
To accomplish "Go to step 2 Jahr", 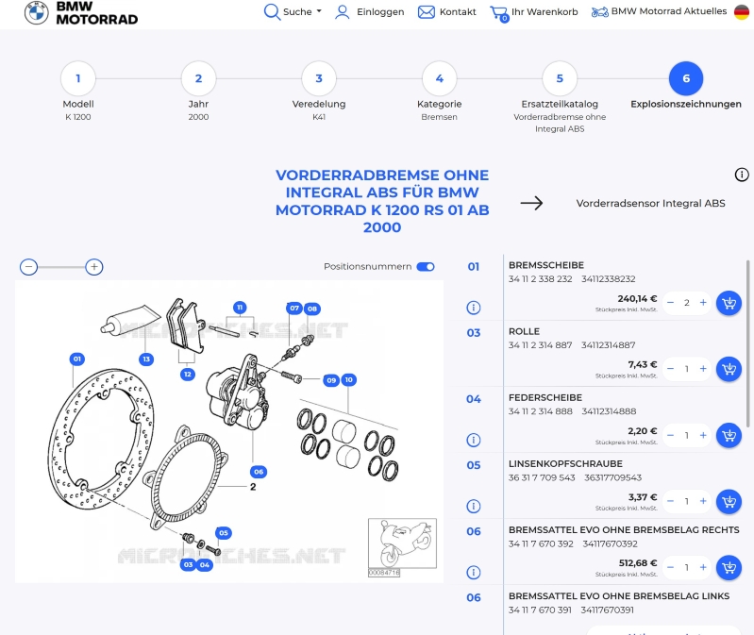I will 198,78.
